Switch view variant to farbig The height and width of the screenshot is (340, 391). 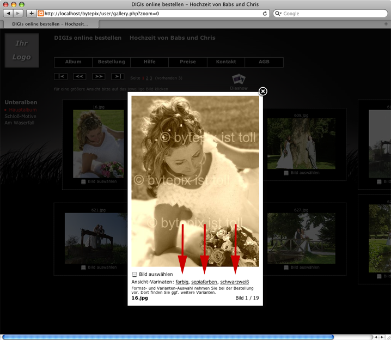[182, 282]
